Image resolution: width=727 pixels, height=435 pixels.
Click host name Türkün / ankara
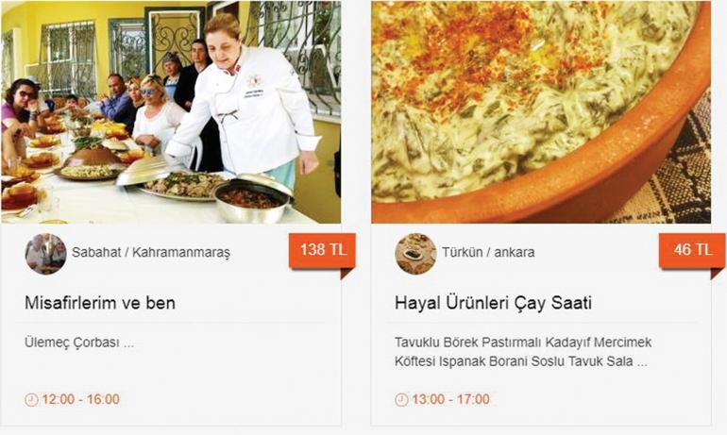(488, 253)
